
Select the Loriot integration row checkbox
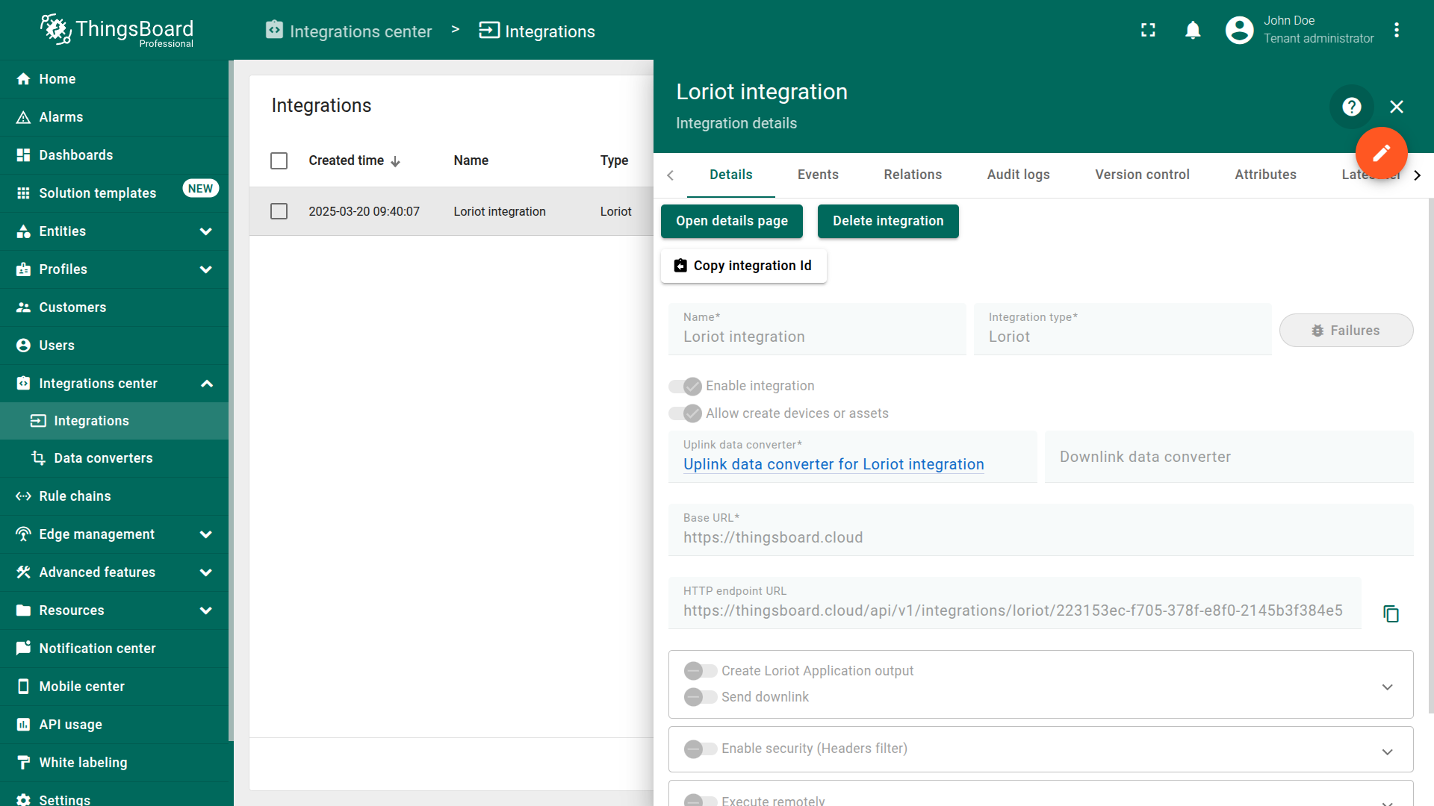pos(279,211)
